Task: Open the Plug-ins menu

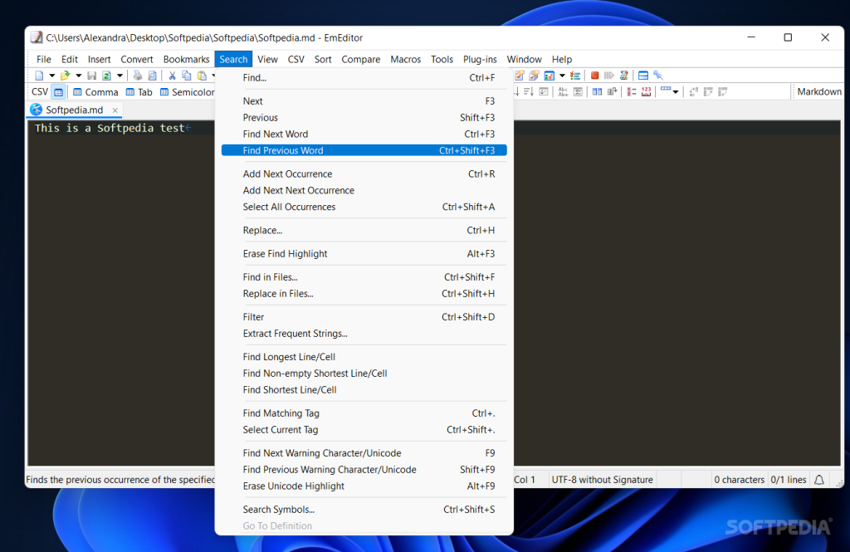Action: 480,59
